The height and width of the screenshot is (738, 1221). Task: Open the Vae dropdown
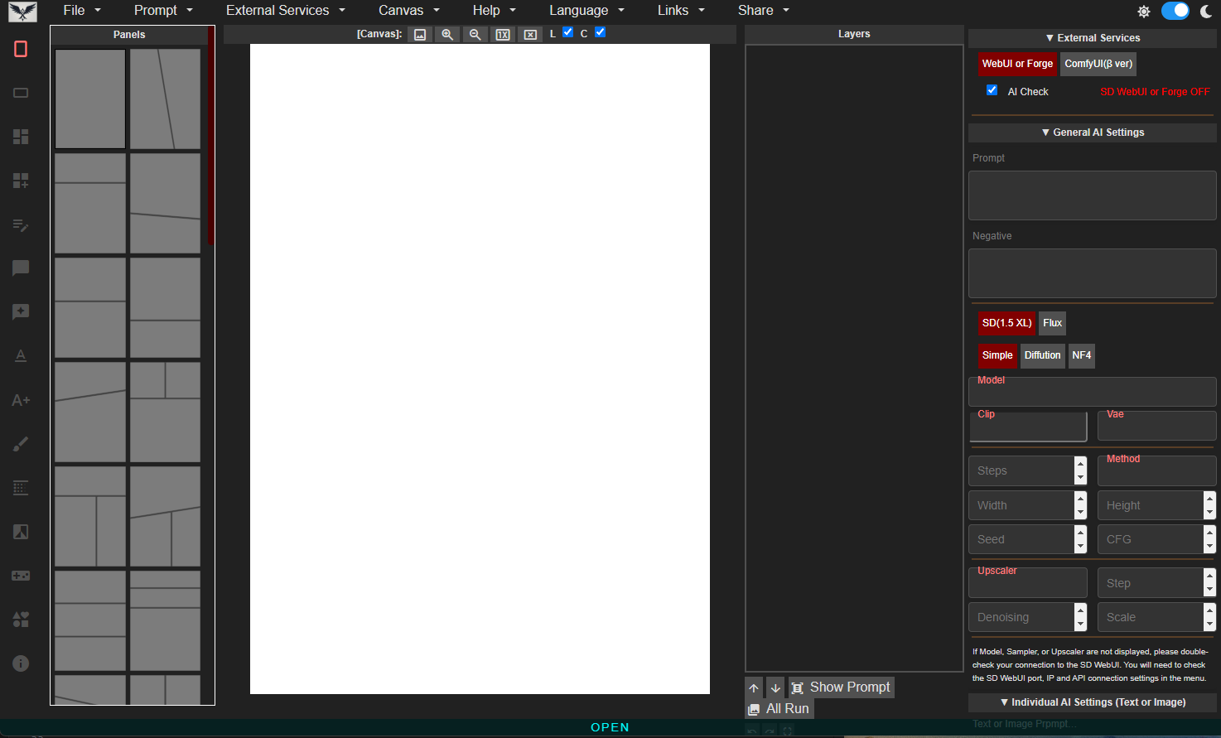pos(1157,426)
